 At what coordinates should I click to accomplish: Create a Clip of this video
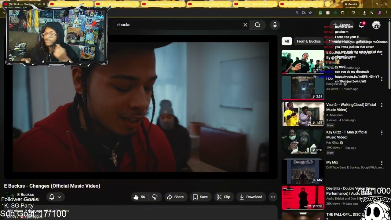click(x=223, y=197)
